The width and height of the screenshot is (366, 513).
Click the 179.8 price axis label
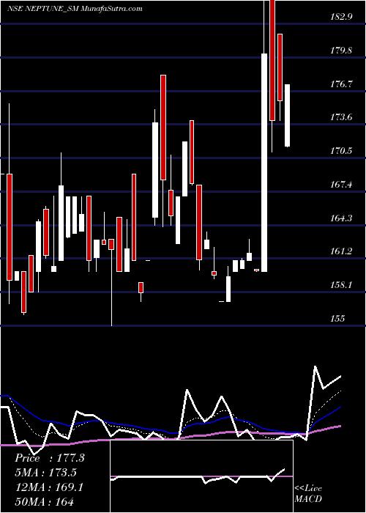341,51
